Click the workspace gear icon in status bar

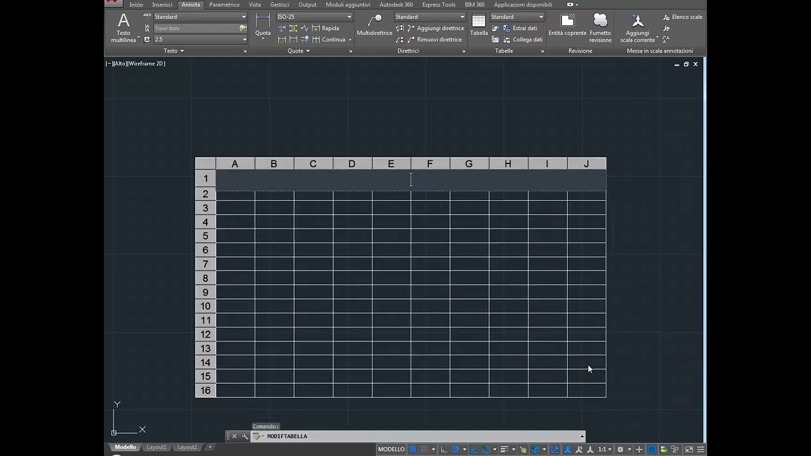tap(620, 450)
